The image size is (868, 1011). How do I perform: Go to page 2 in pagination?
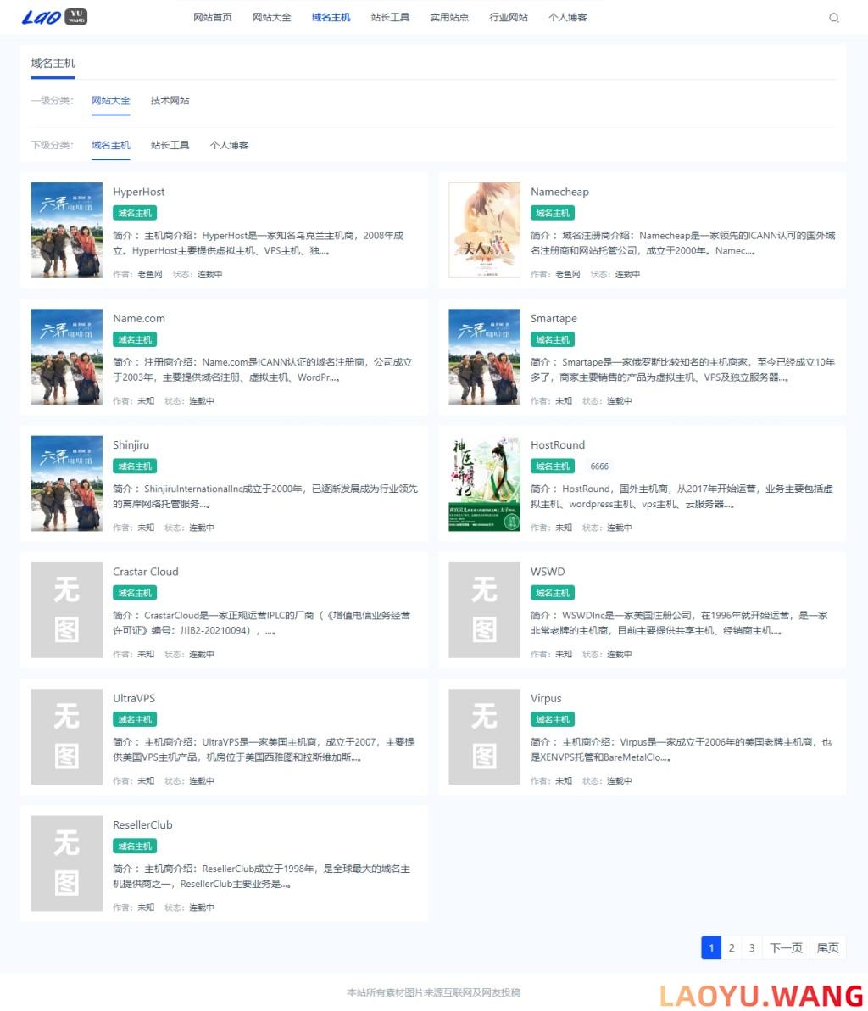tap(732, 948)
